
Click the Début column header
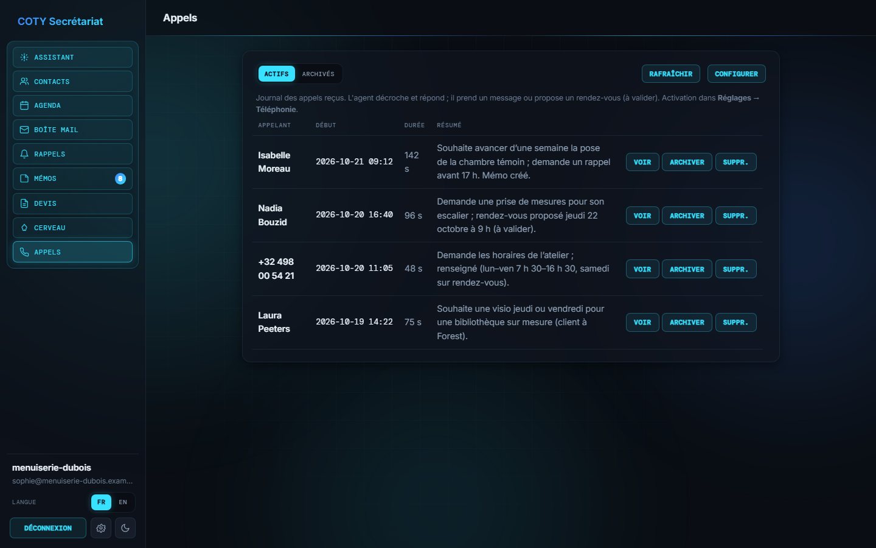(x=326, y=125)
